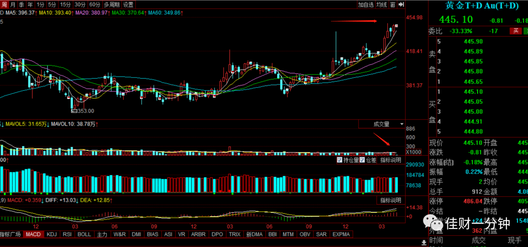This screenshot has height=247, width=528.
Task: Select the 15分 minute chart tab
Action: (65, 4)
